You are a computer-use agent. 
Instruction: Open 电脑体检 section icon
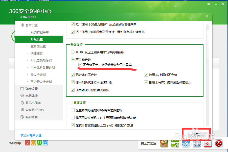[22, 96]
